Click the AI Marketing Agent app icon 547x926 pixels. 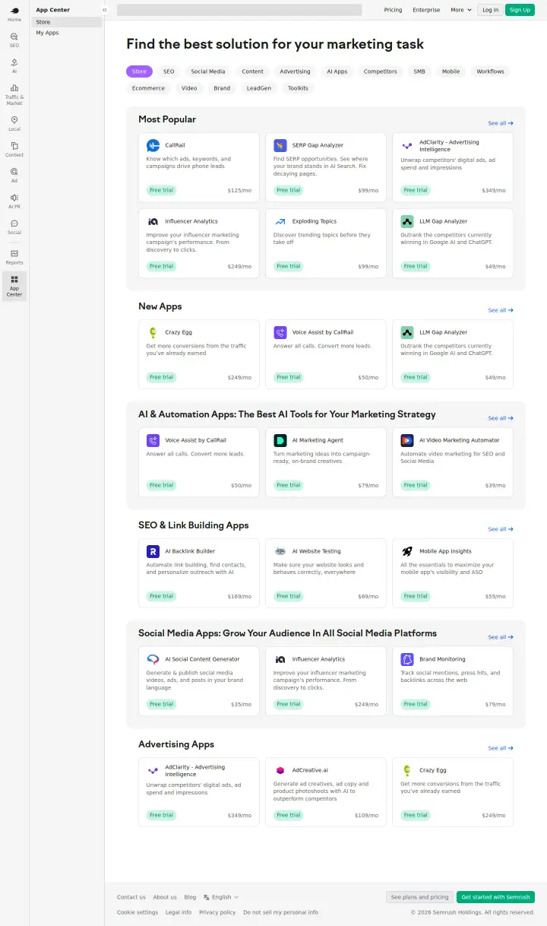(280, 440)
